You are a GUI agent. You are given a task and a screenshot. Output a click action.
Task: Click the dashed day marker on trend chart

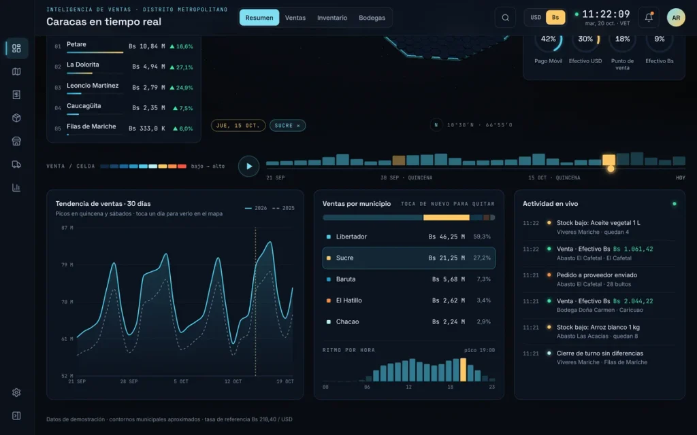tap(255, 302)
